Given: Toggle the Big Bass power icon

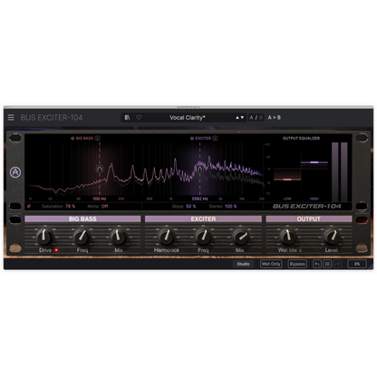Looking at the screenshot, I should click(72, 138).
